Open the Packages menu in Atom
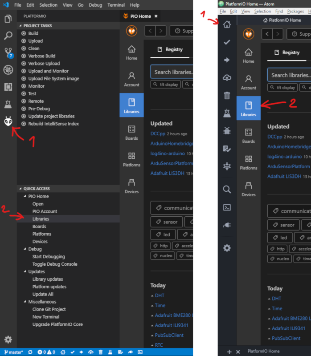This screenshot has width=311, height=356. (295, 11)
